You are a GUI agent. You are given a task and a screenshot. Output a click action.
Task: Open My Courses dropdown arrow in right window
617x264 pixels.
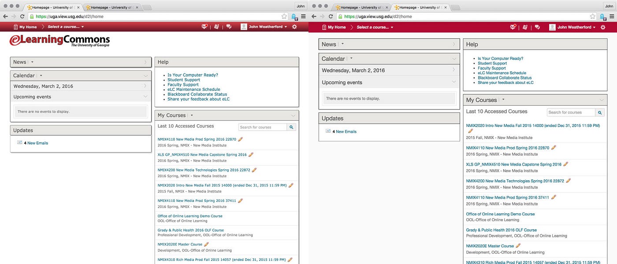[503, 100]
